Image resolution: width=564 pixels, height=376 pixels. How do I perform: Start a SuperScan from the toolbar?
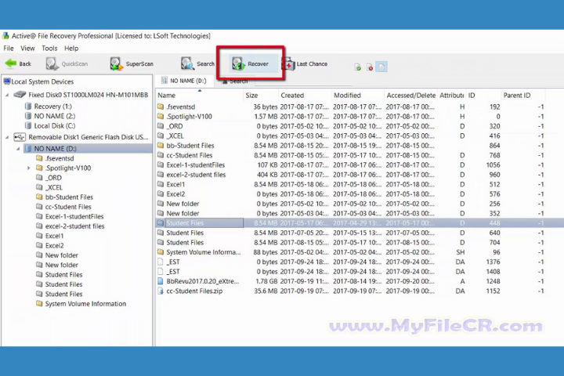132,63
